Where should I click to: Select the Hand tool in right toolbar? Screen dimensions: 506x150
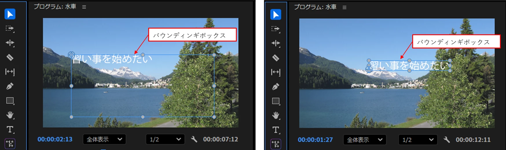[276, 115]
